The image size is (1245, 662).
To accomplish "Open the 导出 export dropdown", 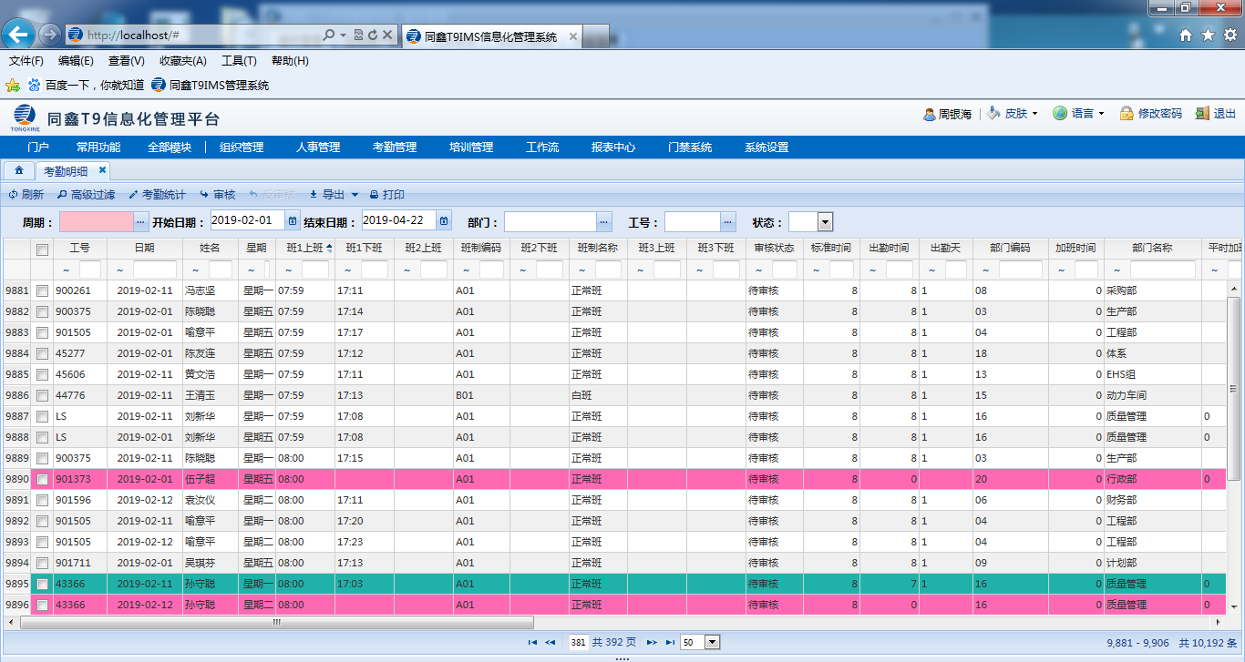I will [355, 195].
